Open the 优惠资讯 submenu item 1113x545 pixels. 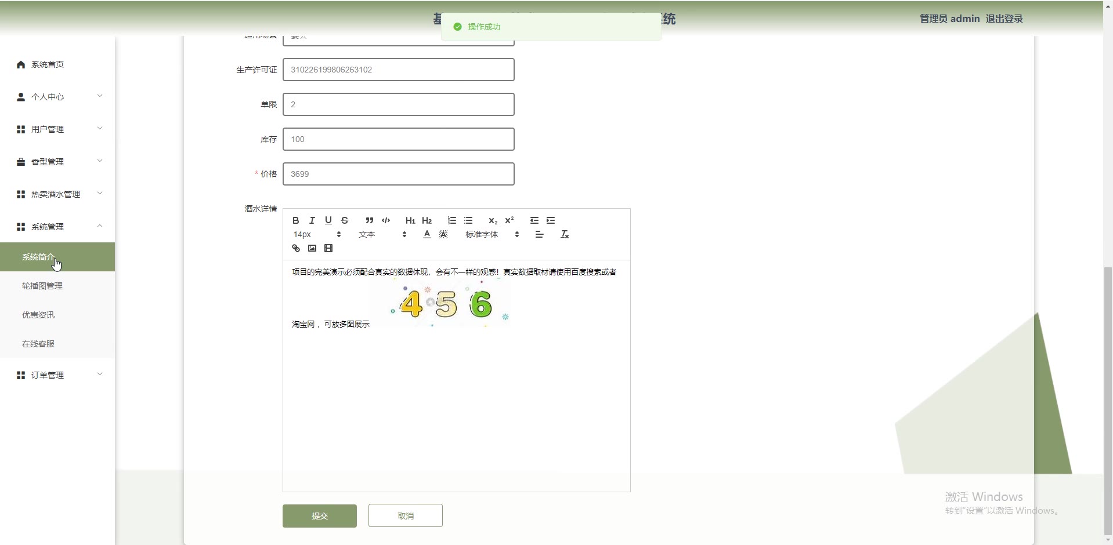(x=57, y=315)
